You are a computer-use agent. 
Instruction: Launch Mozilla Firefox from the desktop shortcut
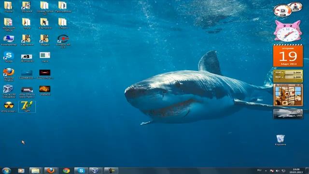pyautogui.click(x=9, y=74)
